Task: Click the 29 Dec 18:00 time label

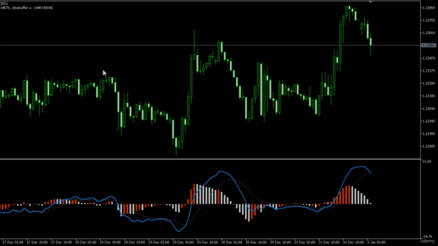Action: (207, 243)
